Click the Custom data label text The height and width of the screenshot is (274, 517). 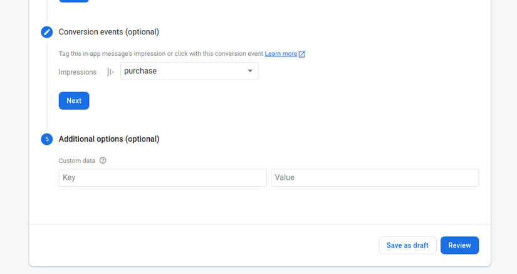pyautogui.click(x=77, y=161)
